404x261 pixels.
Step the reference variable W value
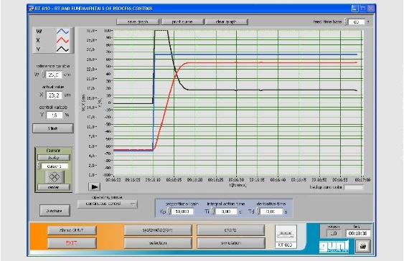[44, 75]
